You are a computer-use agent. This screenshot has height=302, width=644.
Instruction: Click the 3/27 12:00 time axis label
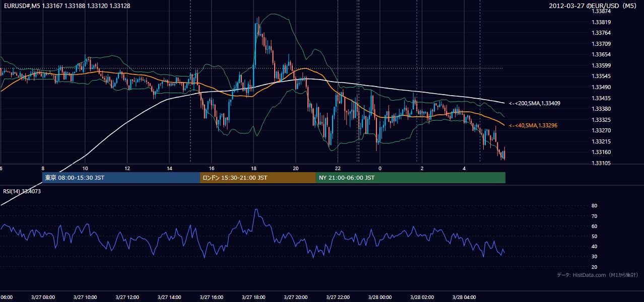click(x=127, y=297)
